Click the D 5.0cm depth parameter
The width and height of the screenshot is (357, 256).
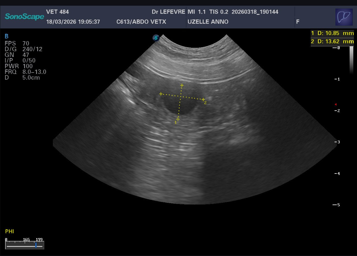(22, 78)
